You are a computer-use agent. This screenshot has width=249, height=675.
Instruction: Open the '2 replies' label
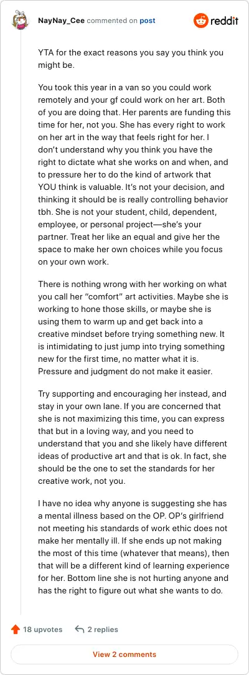click(x=103, y=630)
